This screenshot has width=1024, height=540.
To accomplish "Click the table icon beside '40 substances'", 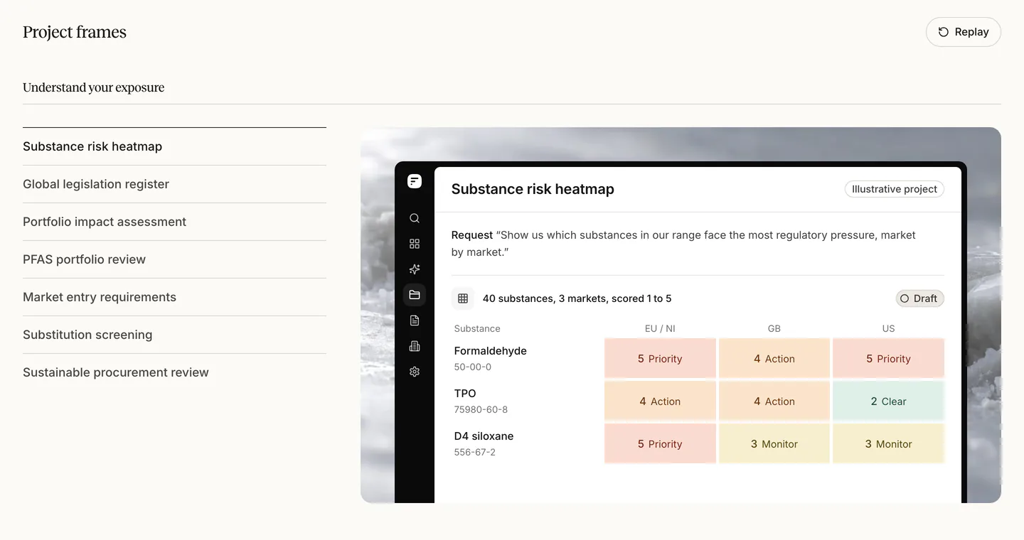I will [463, 298].
